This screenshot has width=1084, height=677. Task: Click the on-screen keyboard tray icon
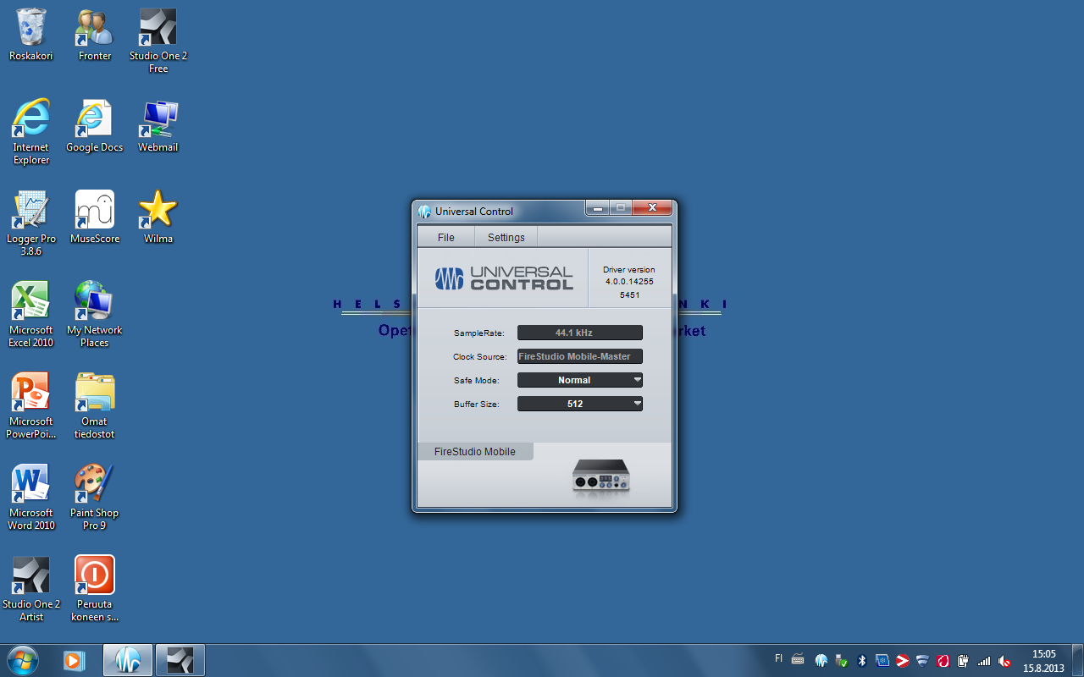pyautogui.click(x=798, y=659)
